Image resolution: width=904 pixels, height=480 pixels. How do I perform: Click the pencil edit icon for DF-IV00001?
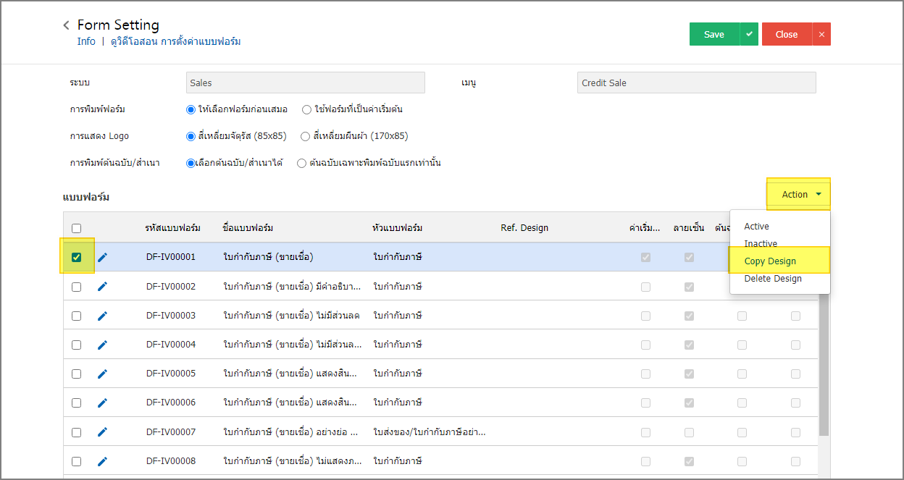[102, 257]
